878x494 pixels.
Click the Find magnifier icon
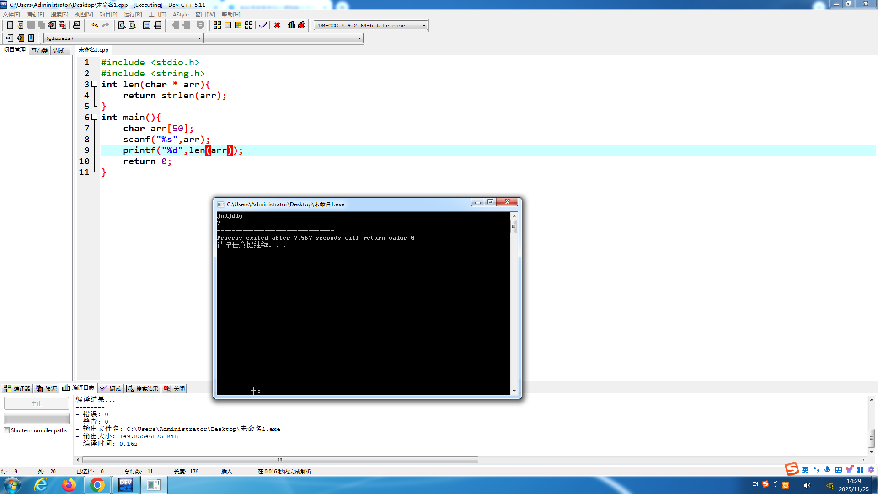click(122, 25)
